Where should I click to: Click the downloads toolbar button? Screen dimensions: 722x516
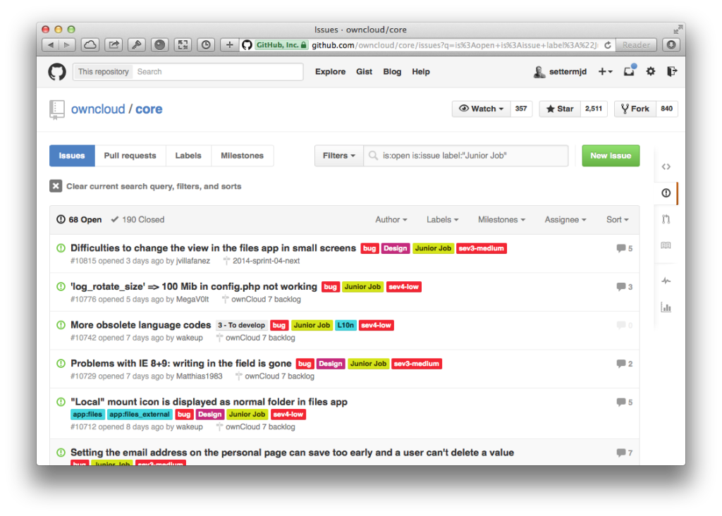[671, 44]
